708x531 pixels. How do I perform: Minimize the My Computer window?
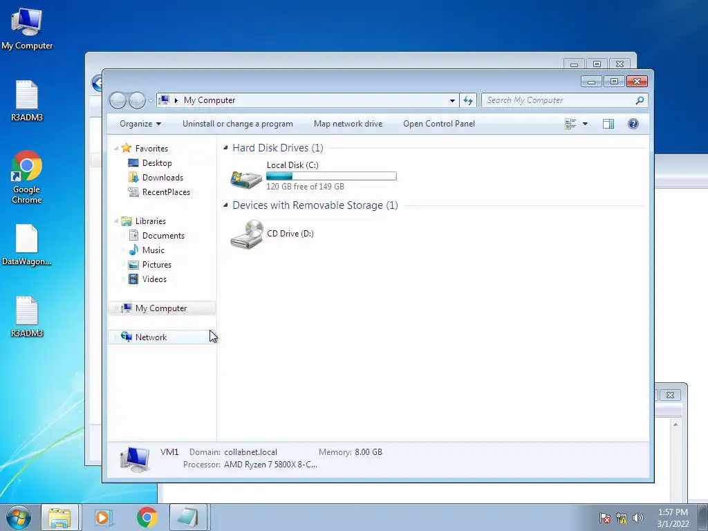tap(591, 82)
